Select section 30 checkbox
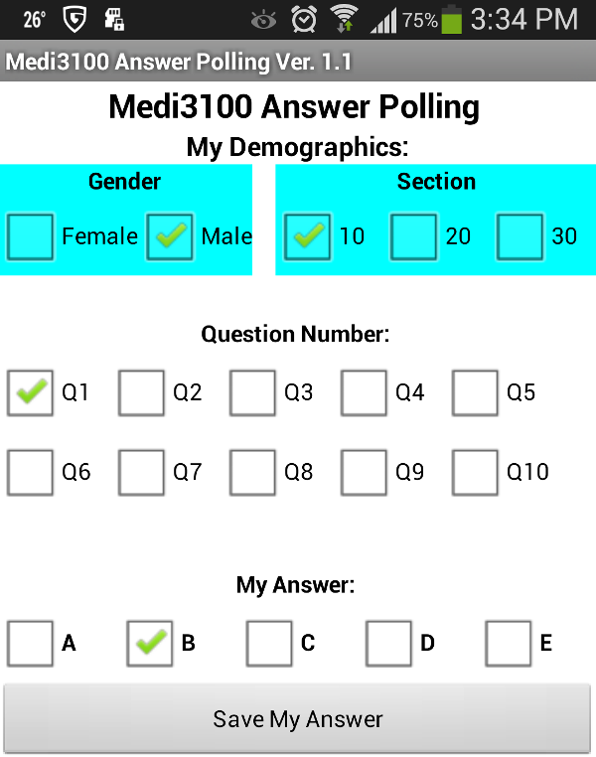Image resolution: width=596 pixels, height=757 pixels. [x=520, y=237]
